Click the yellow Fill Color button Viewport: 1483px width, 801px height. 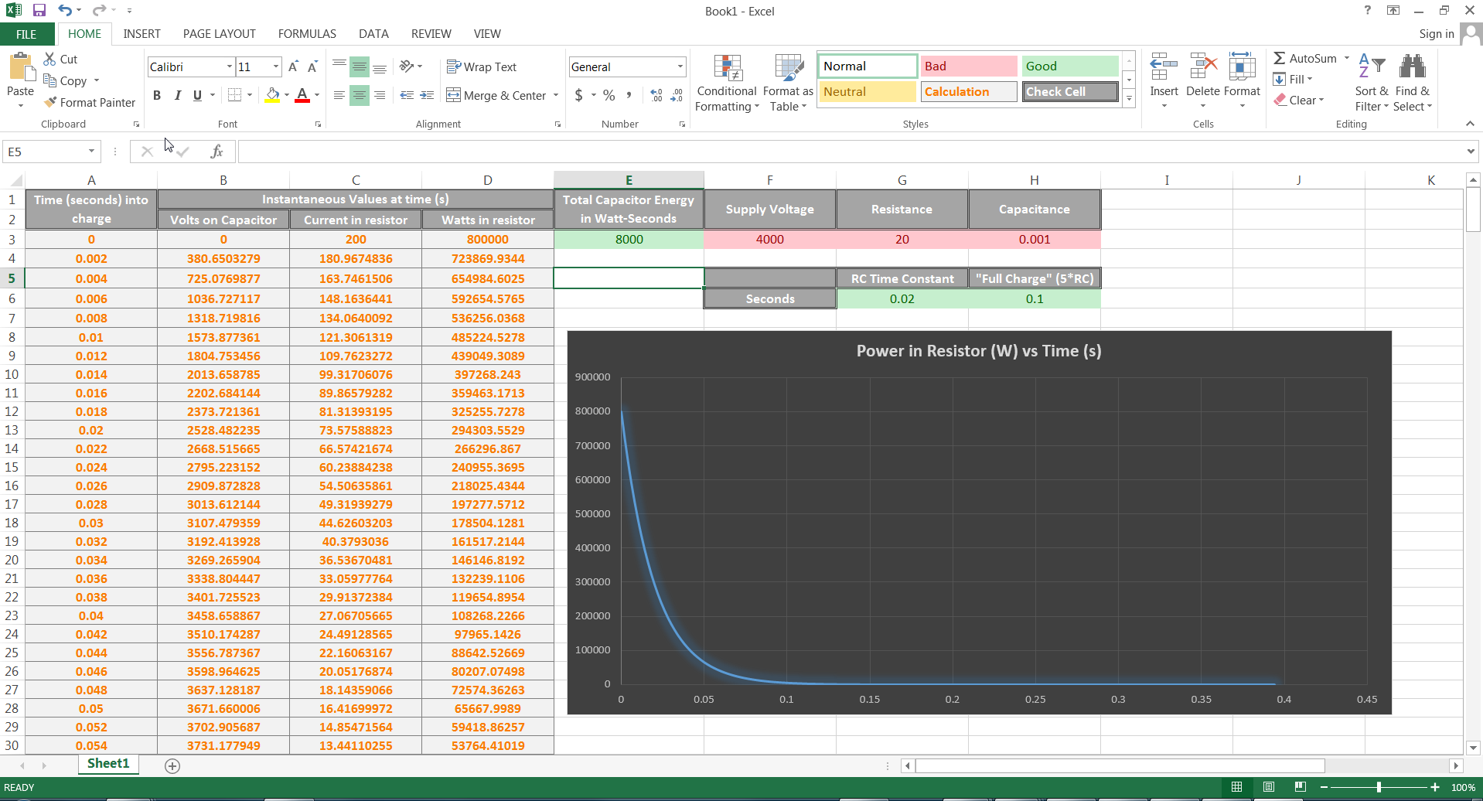coord(272,95)
